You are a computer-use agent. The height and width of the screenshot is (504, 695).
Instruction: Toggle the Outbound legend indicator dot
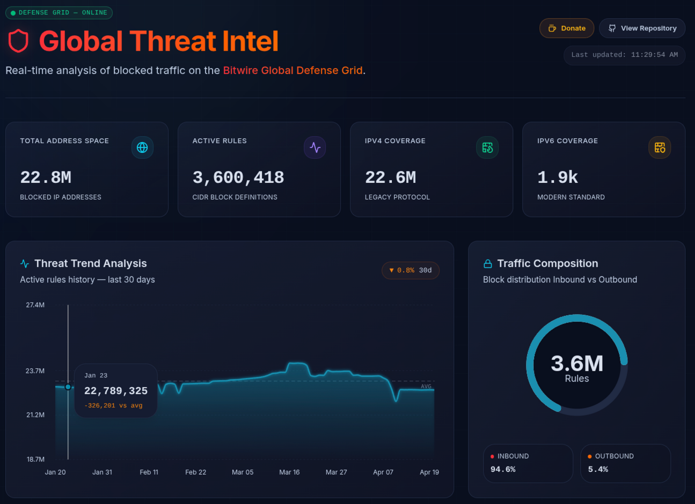tap(589, 456)
